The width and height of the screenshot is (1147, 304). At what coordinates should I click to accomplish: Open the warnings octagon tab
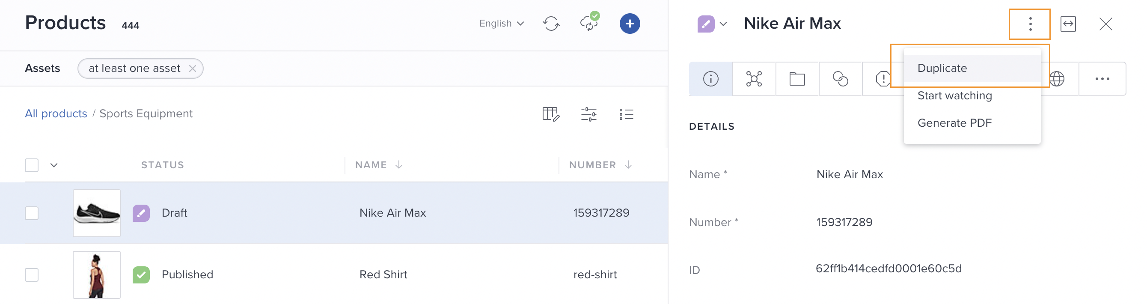[883, 79]
